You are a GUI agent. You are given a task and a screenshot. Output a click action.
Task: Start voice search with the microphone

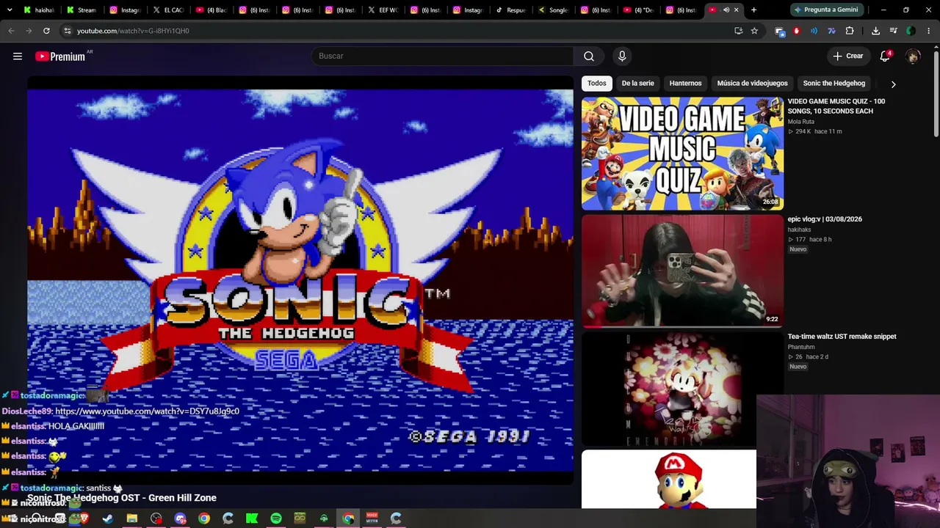click(622, 56)
